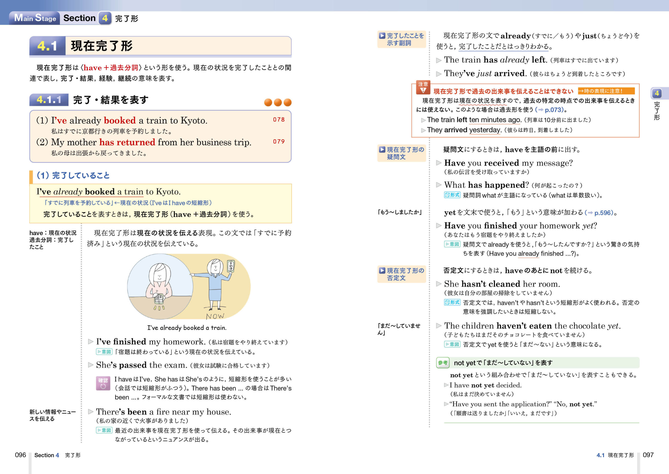Click the three orange importance dots
Viewport: 669px width, 474px height.
pos(278,102)
